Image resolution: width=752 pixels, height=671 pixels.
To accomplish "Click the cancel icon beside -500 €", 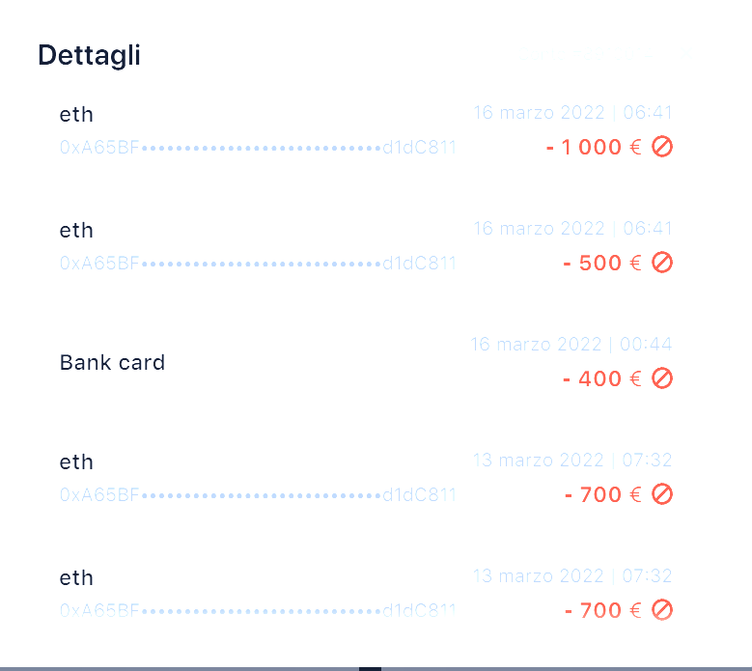I will tap(661, 263).
